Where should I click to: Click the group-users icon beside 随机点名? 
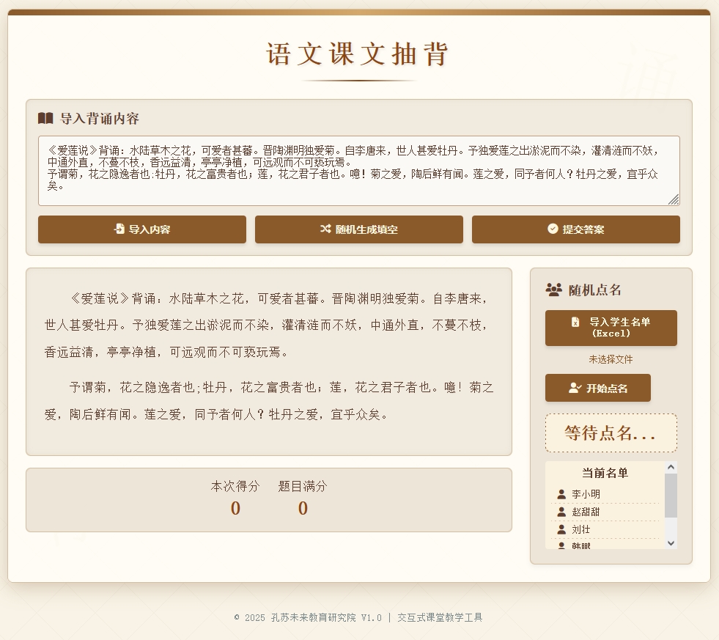(x=554, y=290)
